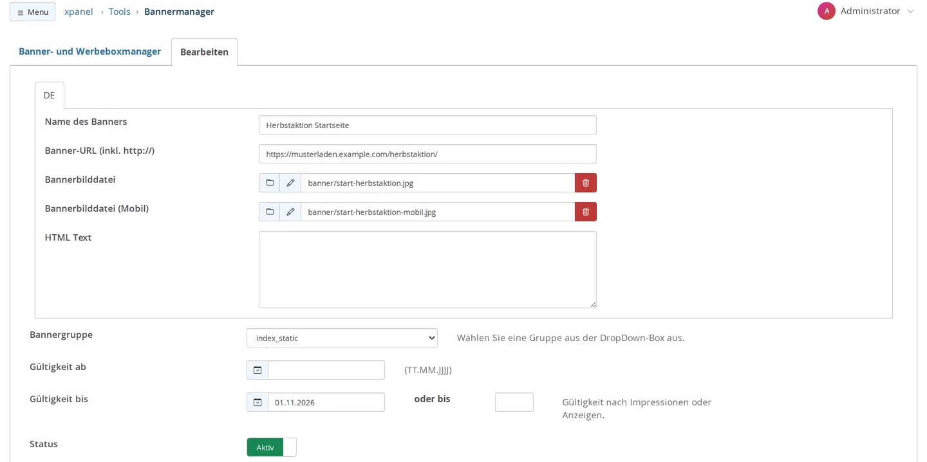Click the start-herbstaktion-mobil.jpg file path field

[x=438, y=212]
